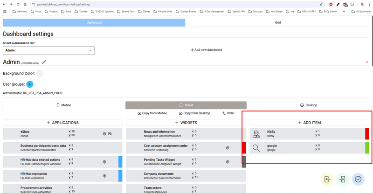
Task: Click Copy from Mobile
Action: click(x=152, y=113)
